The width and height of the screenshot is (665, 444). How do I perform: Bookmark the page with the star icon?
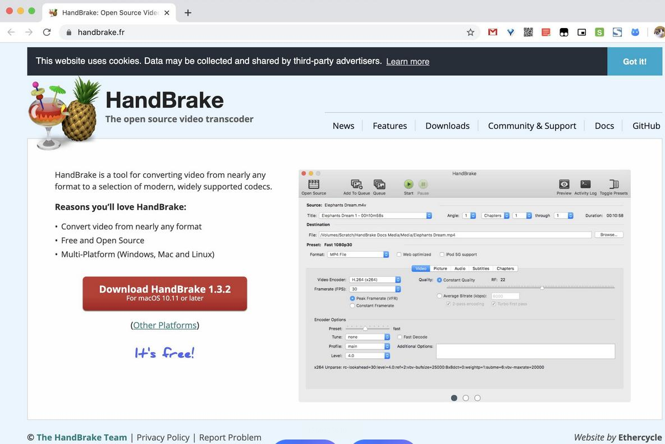tap(470, 32)
